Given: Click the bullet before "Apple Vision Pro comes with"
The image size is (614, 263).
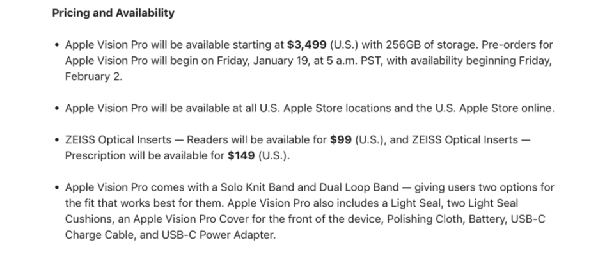Looking at the screenshot, I should (57, 187).
